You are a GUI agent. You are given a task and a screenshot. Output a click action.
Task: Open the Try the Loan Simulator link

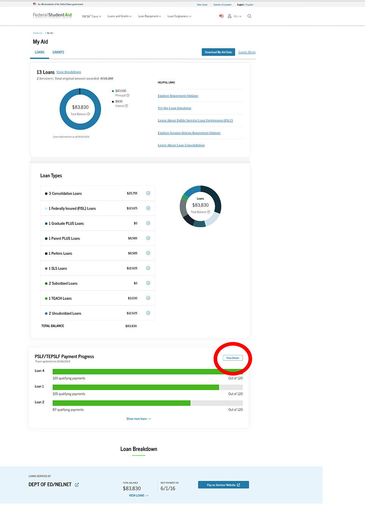click(174, 108)
